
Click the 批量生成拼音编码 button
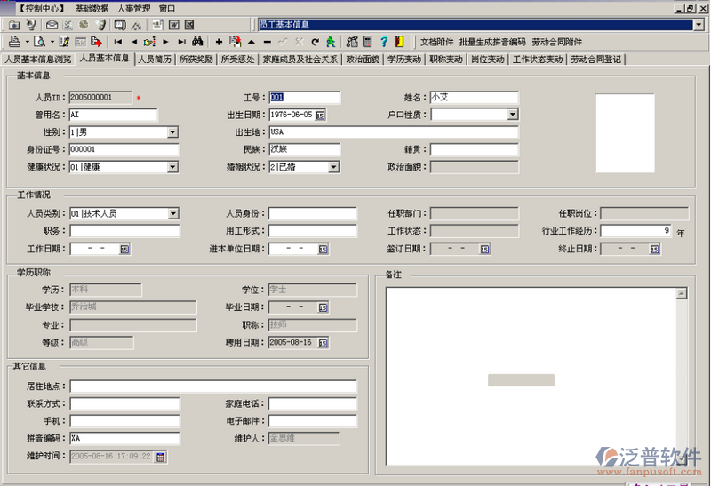click(492, 42)
